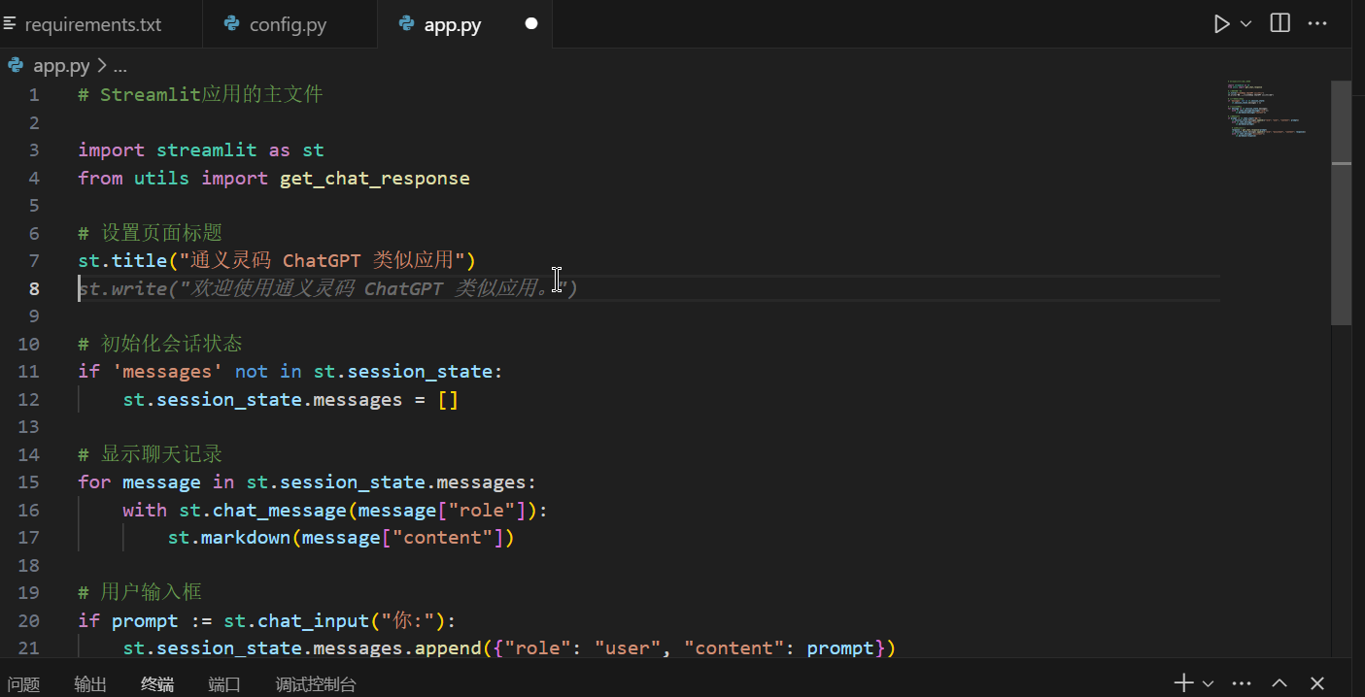Click the unsaved dot on app.py tab
Image resolution: width=1365 pixels, height=697 pixels.
point(531,24)
